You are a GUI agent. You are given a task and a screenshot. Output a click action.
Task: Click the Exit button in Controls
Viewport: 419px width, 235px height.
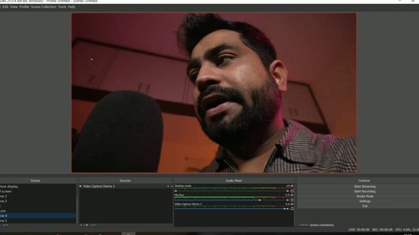(x=365, y=206)
